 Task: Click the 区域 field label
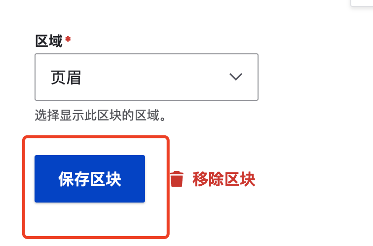pyautogui.click(x=49, y=41)
